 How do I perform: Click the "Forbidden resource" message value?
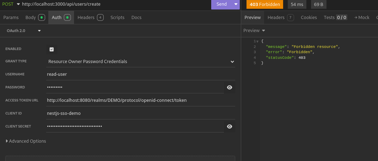point(315,47)
